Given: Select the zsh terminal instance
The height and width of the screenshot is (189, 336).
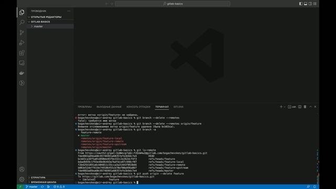Looking at the screenshot, I should click(292, 107).
